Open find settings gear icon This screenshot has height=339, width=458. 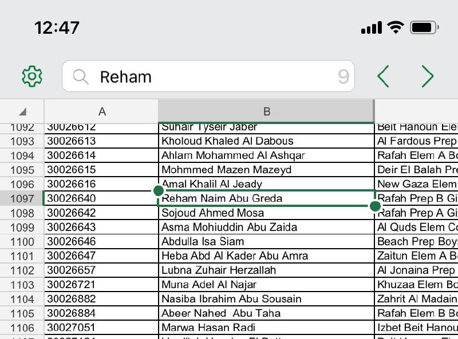point(32,76)
